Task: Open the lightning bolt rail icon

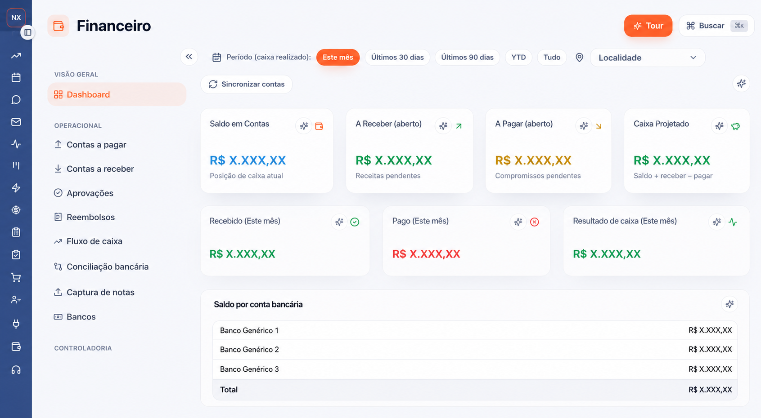Action: pyautogui.click(x=16, y=188)
